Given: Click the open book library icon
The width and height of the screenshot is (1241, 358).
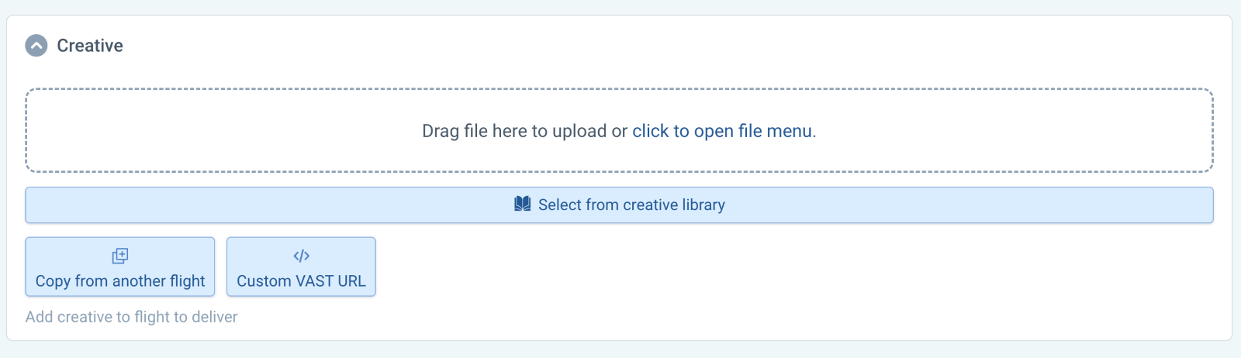Looking at the screenshot, I should pos(523,204).
